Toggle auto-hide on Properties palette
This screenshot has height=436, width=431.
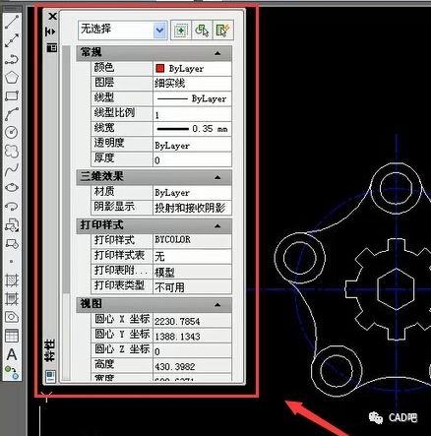[51, 31]
